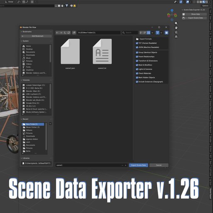Select rendered viewport shading
The image size is (213, 213).
(x=206, y=2)
